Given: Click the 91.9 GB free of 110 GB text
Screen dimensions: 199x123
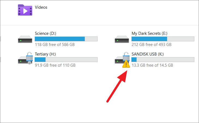Looking at the screenshot, I should point(55,65).
